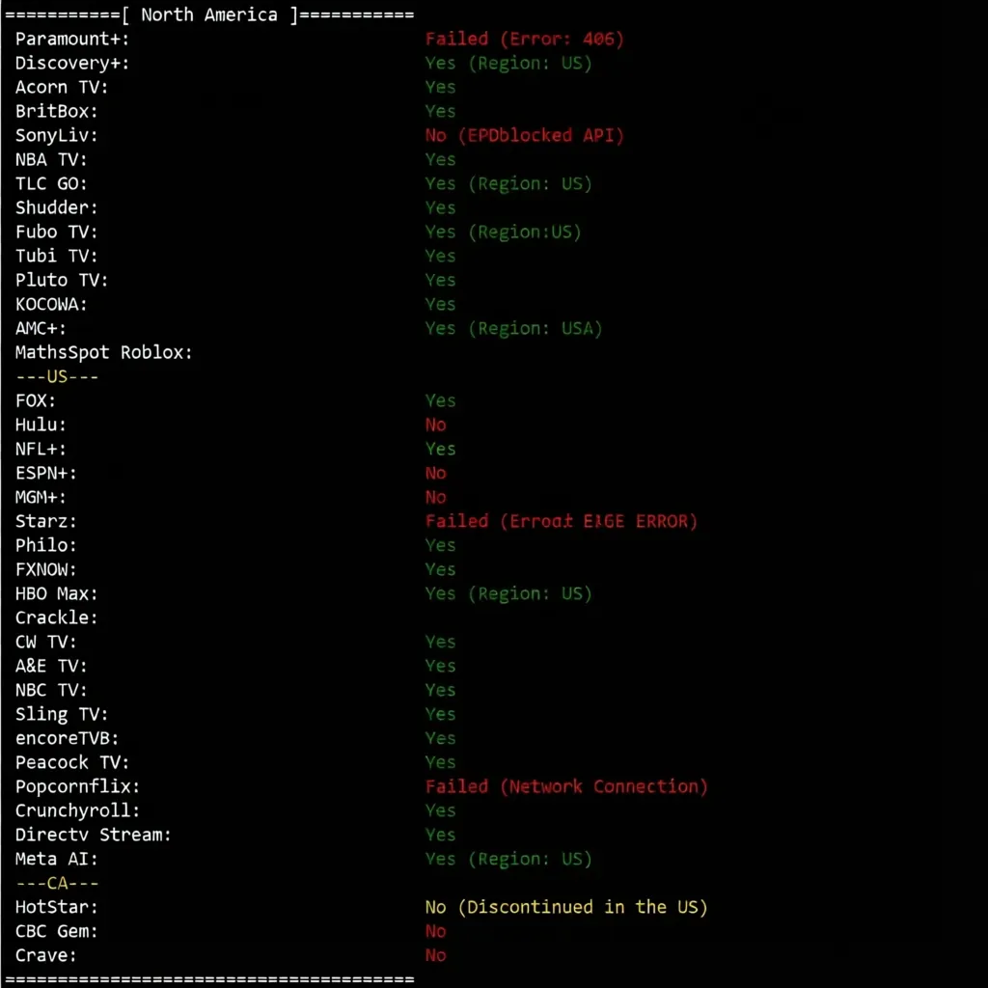Select the 'MathsSpot Roblox:' label
This screenshot has width=988, height=988.
[103, 352]
